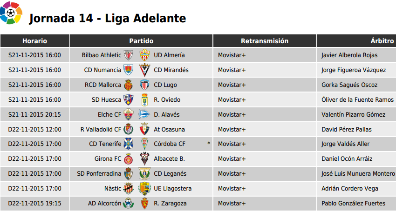Click the Jornada 14 - Liga Adelante title
This screenshot has width=396, height=211.
pyautogui.click(x=108, y=19)
